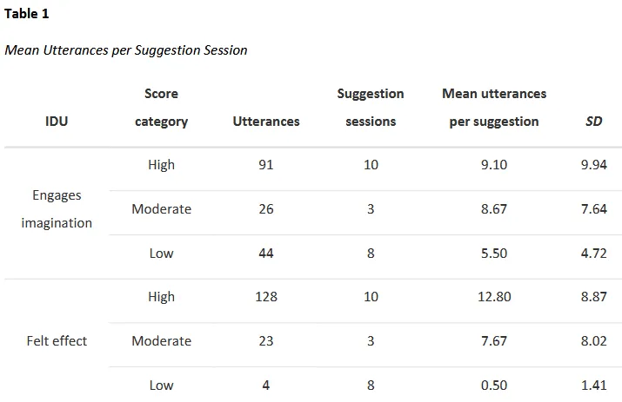Screen dimensions: 622x402
Task: Select the "Score category" column header
Action: point(161,108)
